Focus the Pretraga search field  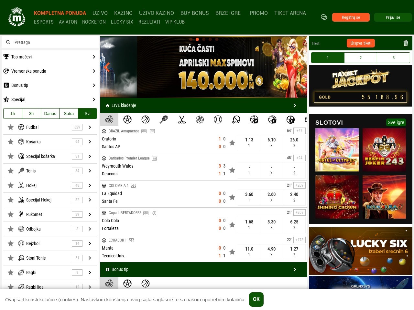[50, 42]
